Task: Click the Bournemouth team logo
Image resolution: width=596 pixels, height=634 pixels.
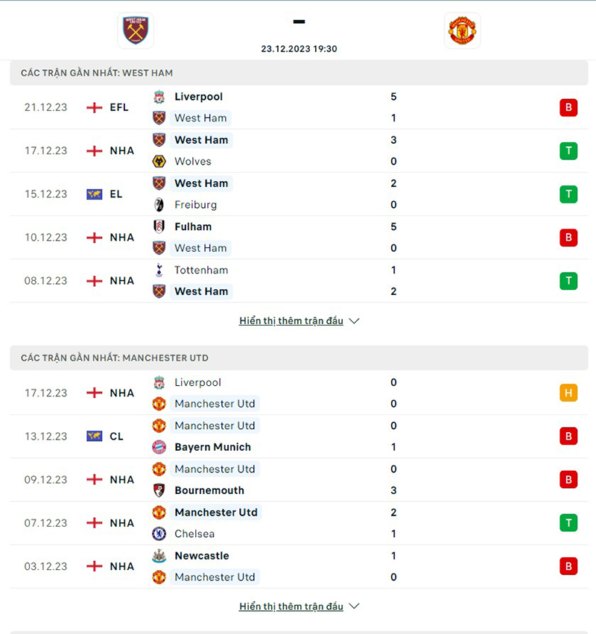Action: [159, 490]
